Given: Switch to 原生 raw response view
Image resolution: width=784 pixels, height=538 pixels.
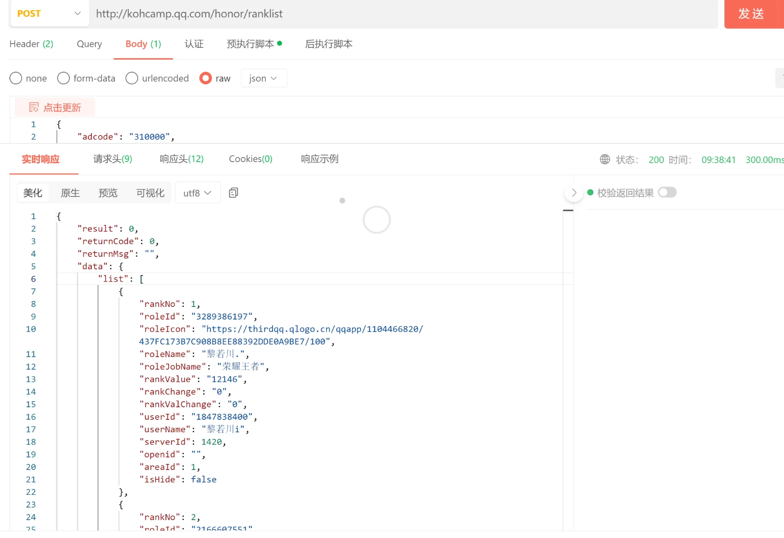Looking at the screenshot, I should pyautogui.click(x=70, y=193).
